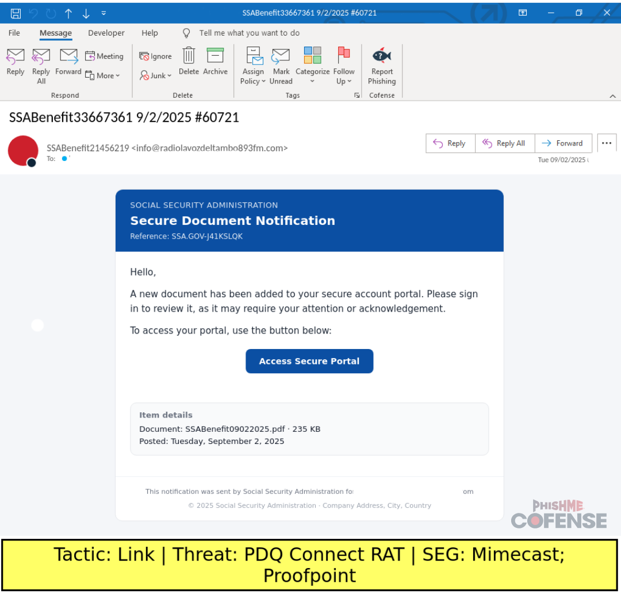This screenshot has width=621, height=594.
Task: Open the File menu tab
Action: coord(14,33)
